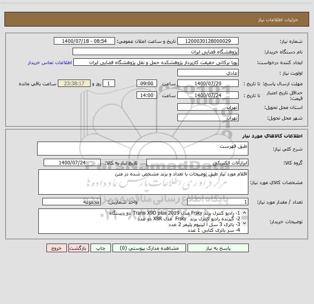The image size is (314, 304).
Task: Click quantity field showing 1
Action: coord(218,202)
